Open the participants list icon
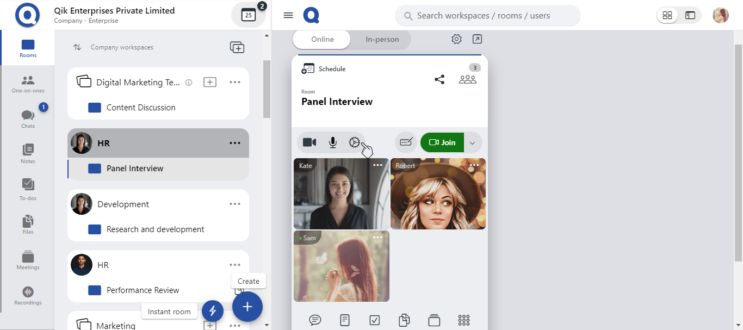The height and width of the screenshot is (330, 743). (467, 79)
